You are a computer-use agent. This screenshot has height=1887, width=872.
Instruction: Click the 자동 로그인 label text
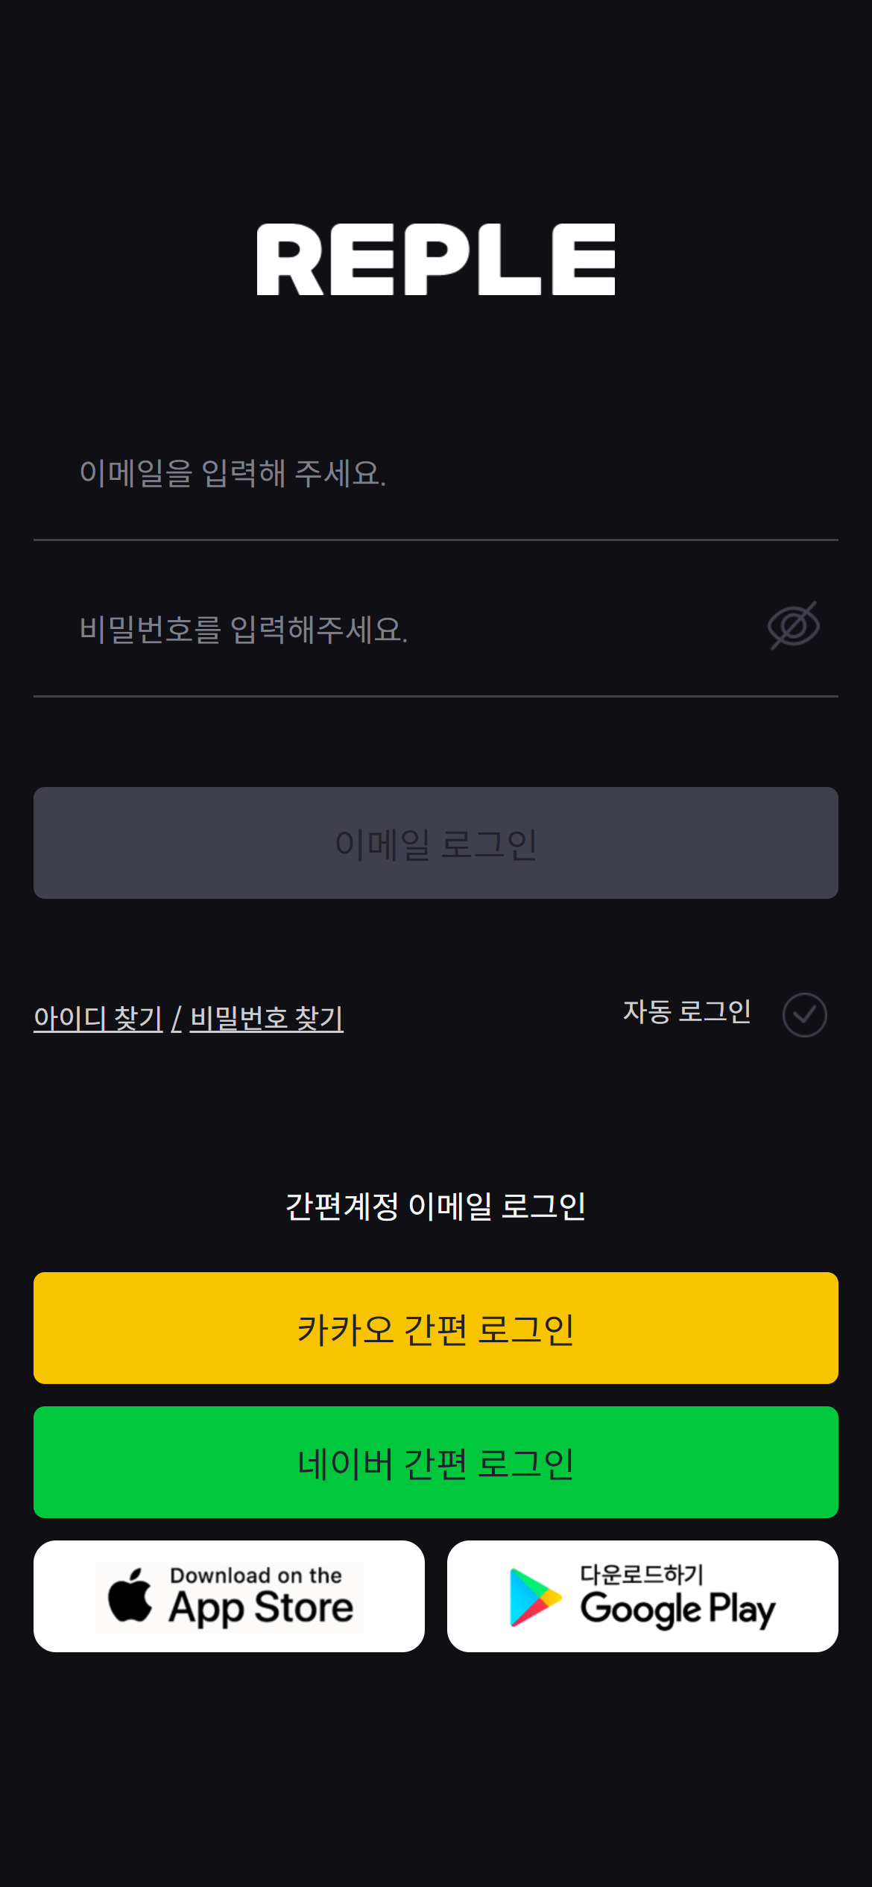click(x=686, y=1012)
